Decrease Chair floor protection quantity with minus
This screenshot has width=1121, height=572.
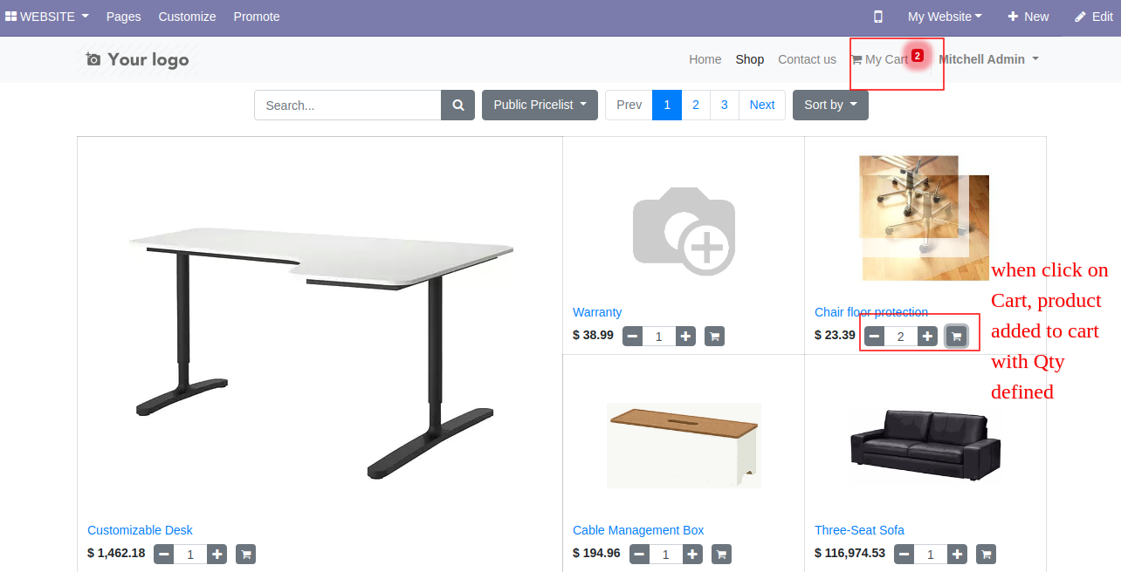pos(875,336)
